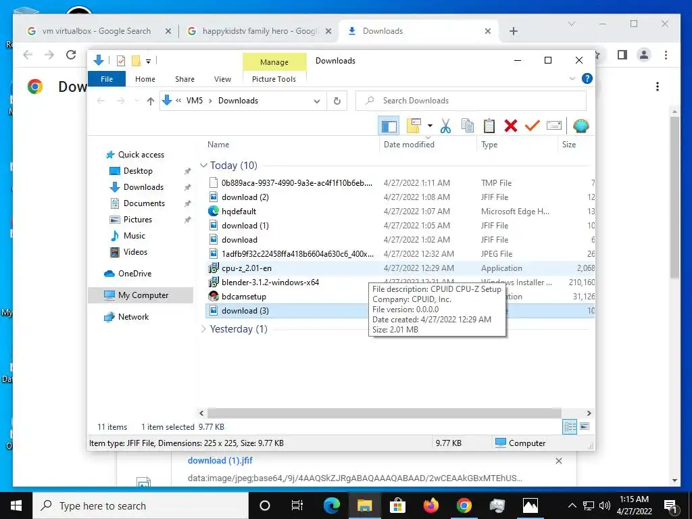Click the orange checkmark Properties icon

tap(533, 126)
